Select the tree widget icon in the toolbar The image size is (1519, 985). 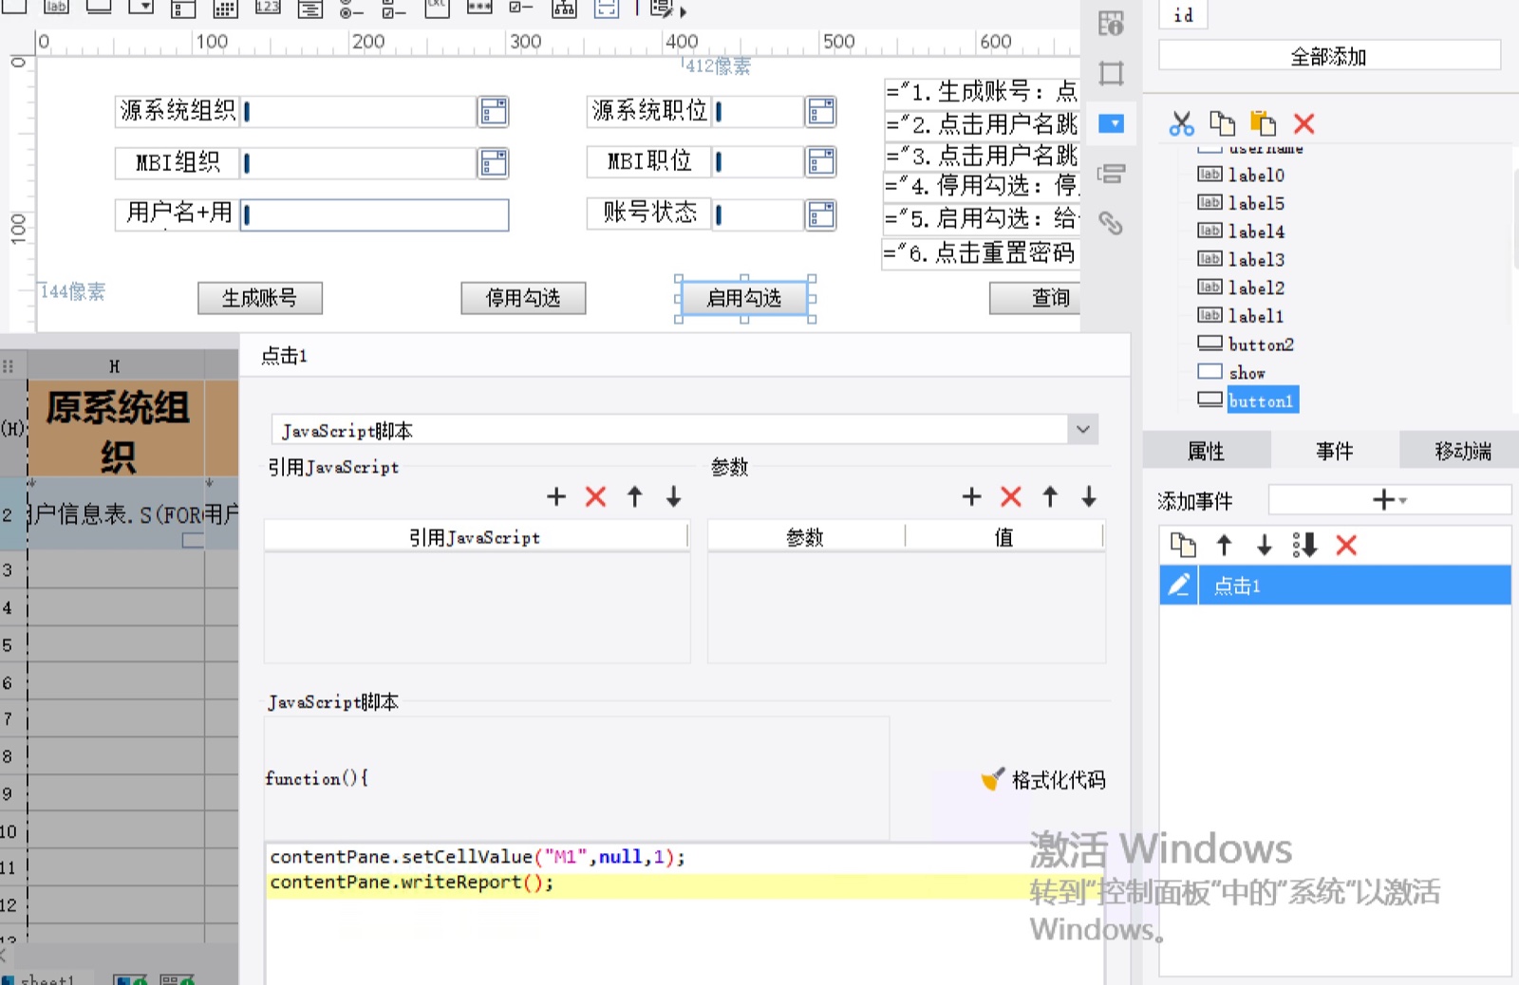tap(564, 9)
